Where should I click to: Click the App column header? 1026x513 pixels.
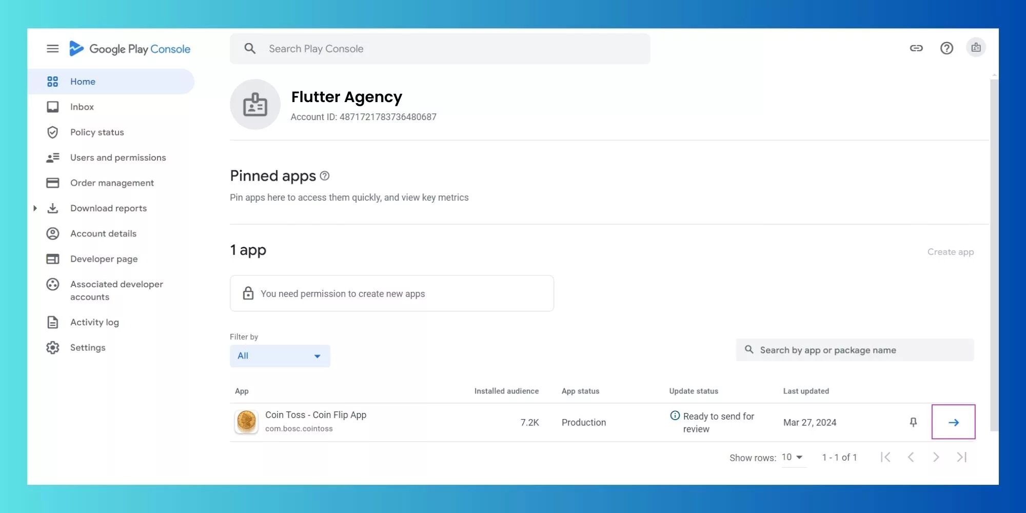point(242,391)
